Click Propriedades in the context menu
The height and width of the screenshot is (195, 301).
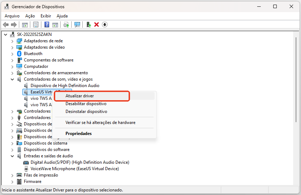[78, 134]
